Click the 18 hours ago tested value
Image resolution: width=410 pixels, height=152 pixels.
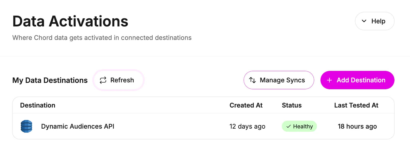[x=357, y=126]
